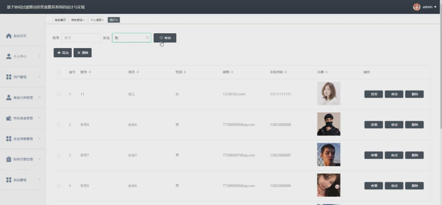Click 修改 for the 姓名7 row

pos(394,155)
